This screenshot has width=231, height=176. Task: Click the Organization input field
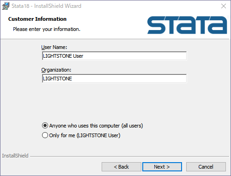pyautogui.click(x=114, y=79)
